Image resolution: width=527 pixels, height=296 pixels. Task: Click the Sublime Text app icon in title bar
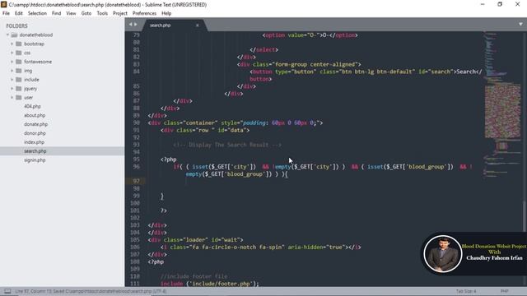tap(3, 4)
